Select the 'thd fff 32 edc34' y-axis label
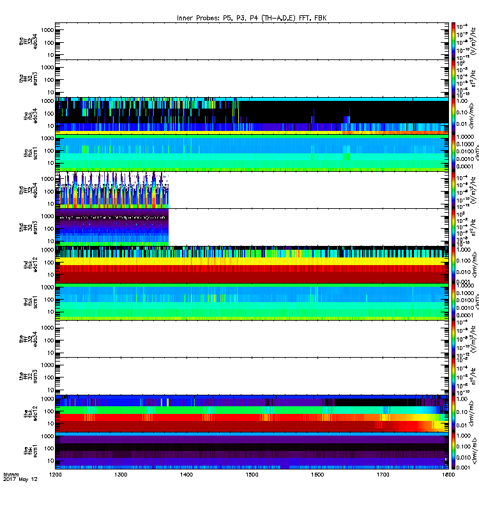 [x=28, y=190]
